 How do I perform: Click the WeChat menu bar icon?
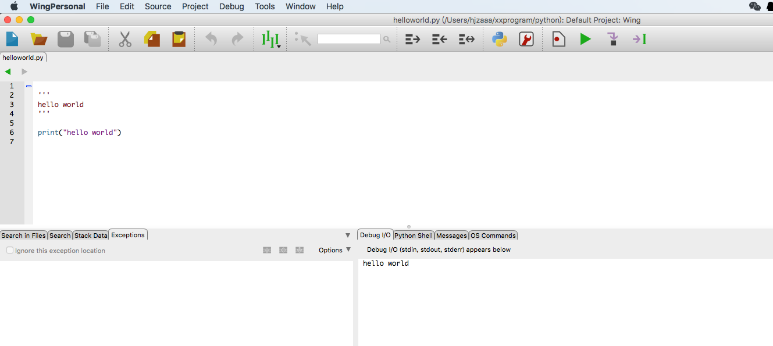[x=755, y=6]
